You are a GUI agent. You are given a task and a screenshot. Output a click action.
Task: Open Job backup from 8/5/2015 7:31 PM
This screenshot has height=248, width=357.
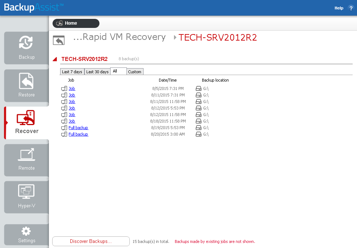pos(72,88)
